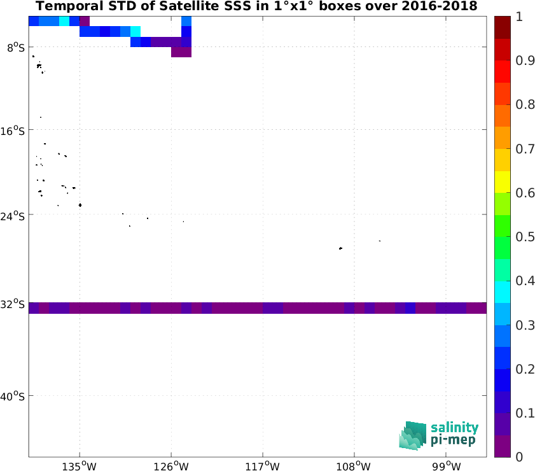The image size is (535, 471).
Task: Click the 40°S latitude label
Action: pyautogui.click(x=13, y=397)
